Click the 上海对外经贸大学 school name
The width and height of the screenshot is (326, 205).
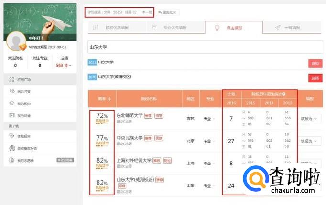[x=134, y=160]
